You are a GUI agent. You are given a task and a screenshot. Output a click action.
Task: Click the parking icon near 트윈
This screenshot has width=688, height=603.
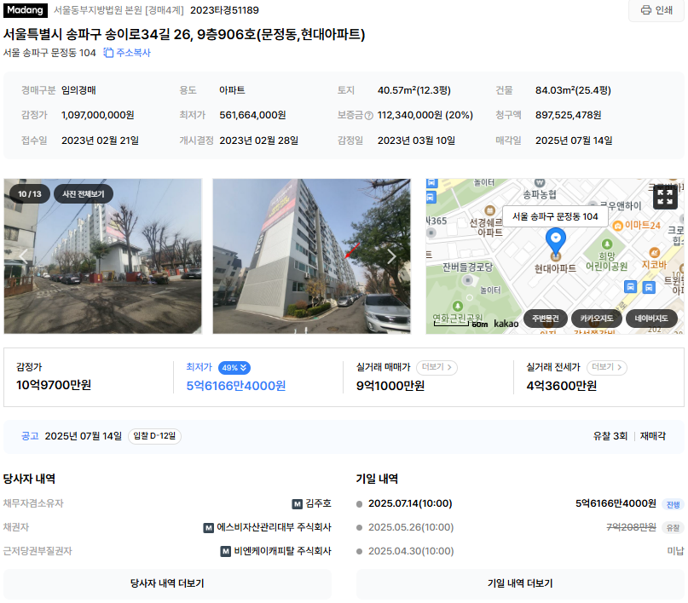(x=649, y=287)
